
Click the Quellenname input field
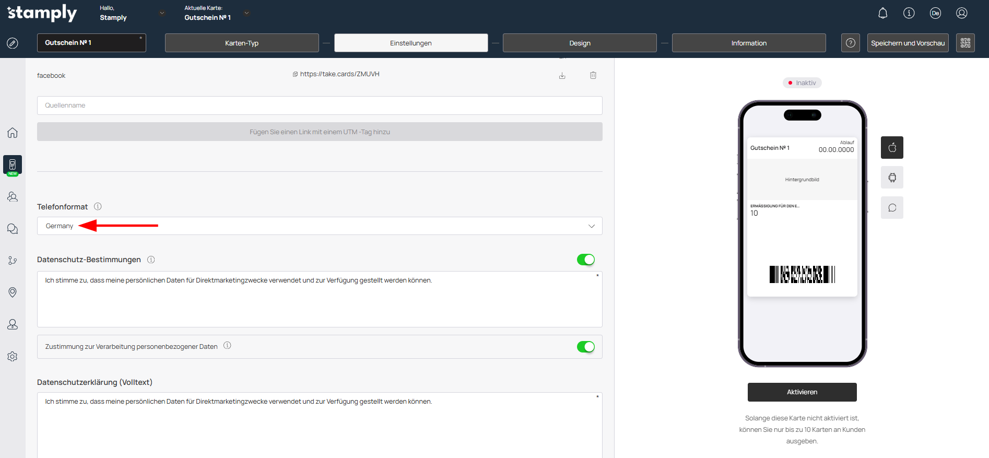[x=320, y=105]
